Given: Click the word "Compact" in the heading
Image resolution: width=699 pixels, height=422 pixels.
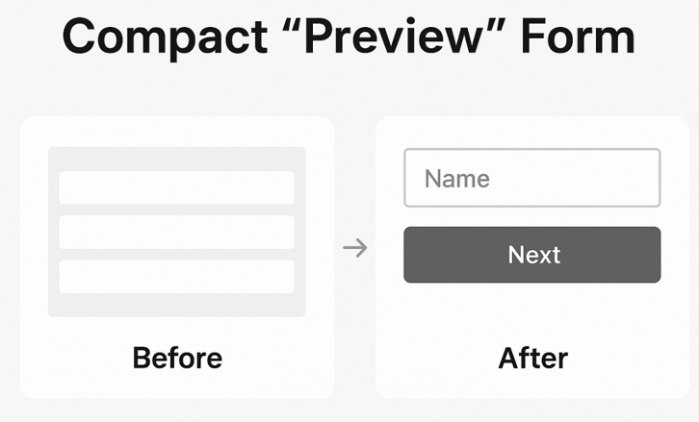Looking at the screenshot, I should click(164, 37).
